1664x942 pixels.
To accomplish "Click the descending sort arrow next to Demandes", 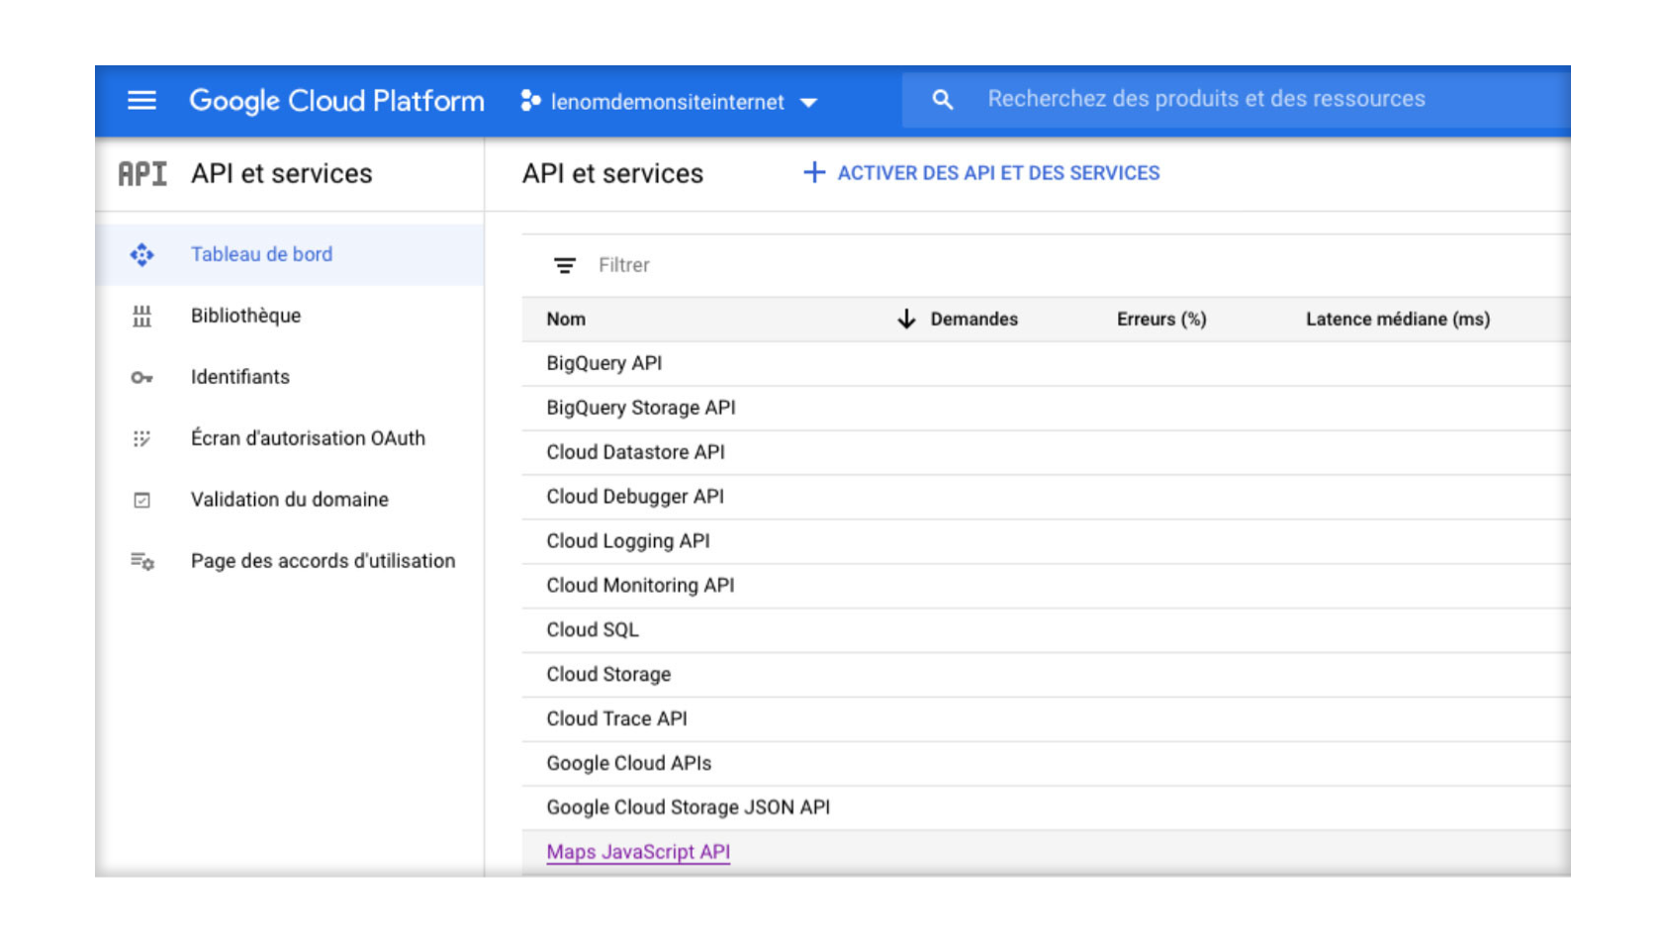I will [906, 319].
